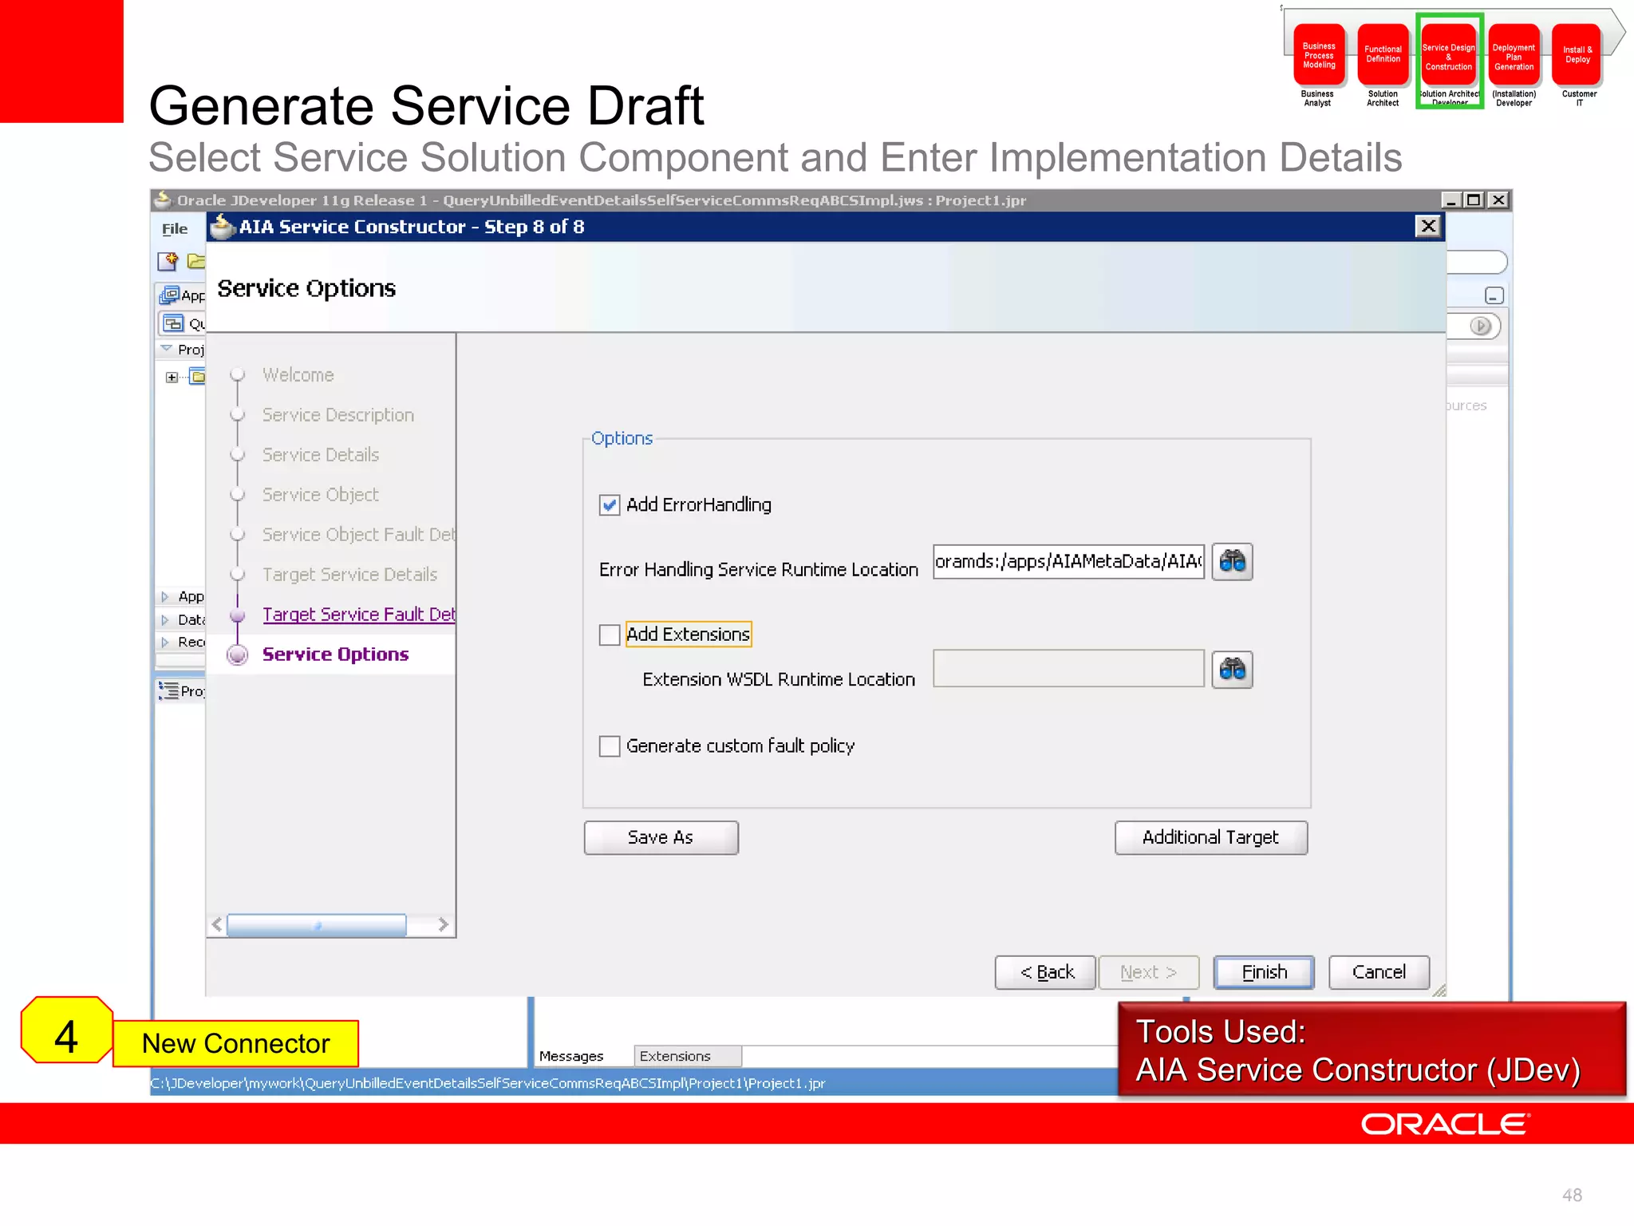Close the JDeveloper main window
The height and width of the screenshot is (1226, 1634).
click(1498, 200)
